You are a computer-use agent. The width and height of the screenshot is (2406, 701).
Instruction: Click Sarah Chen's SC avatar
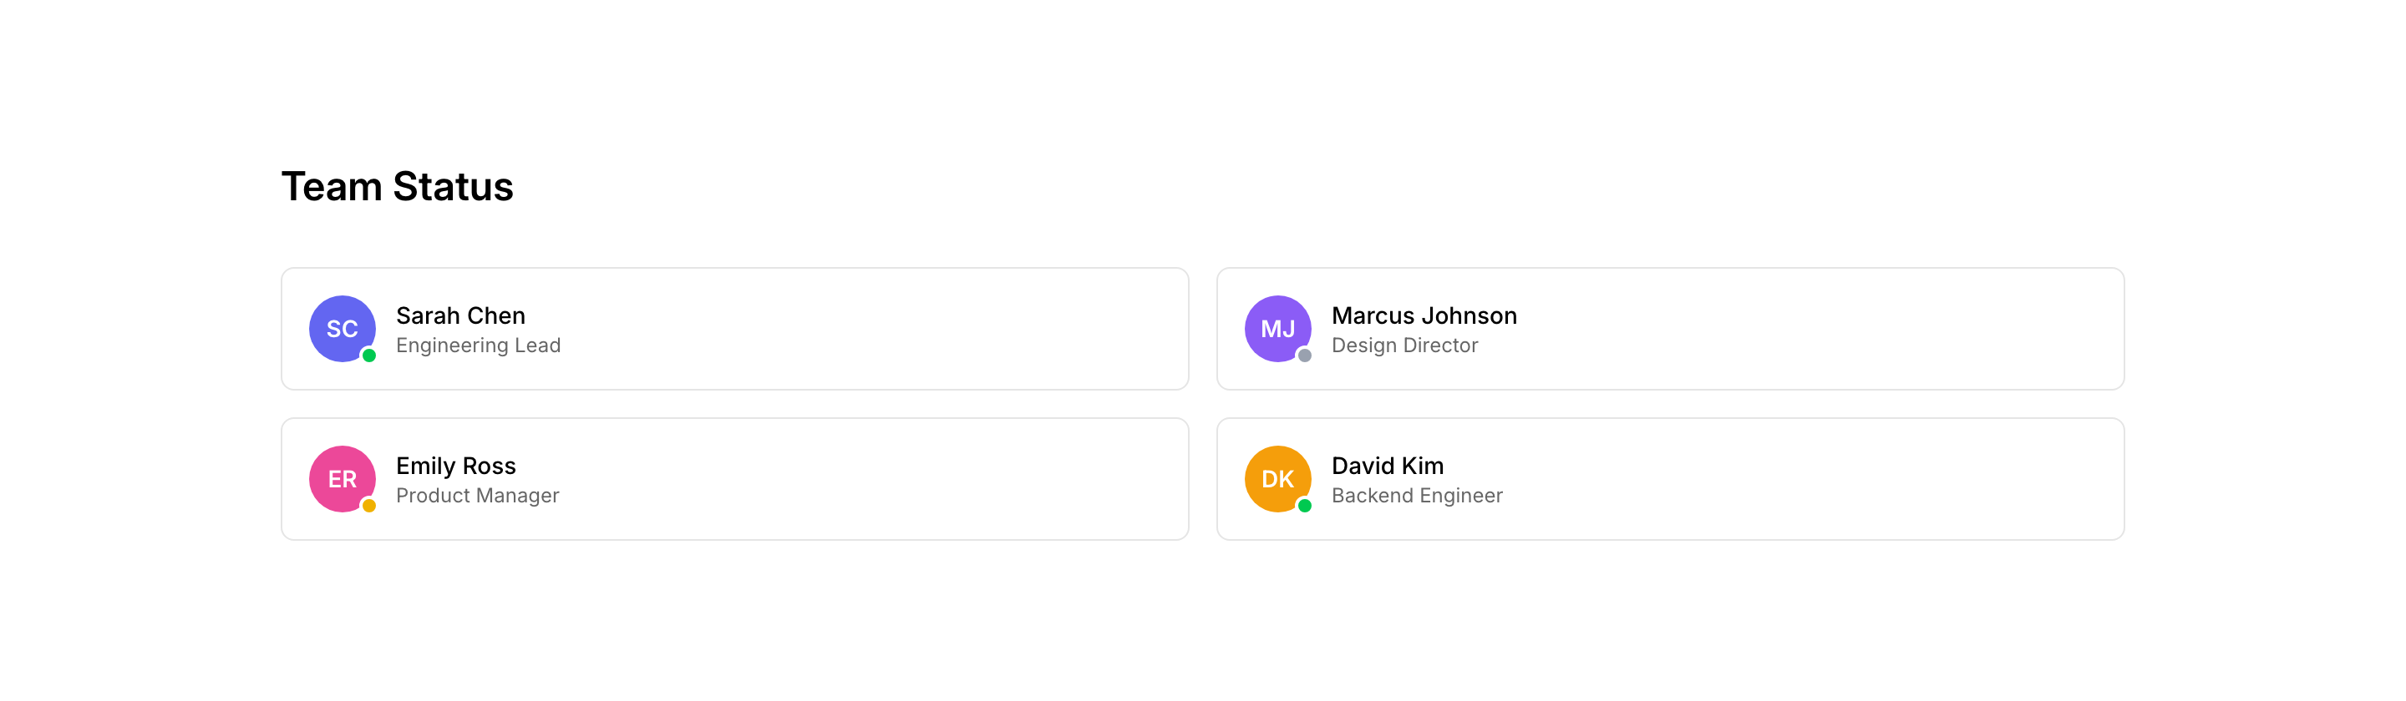(x=342, y=329)
